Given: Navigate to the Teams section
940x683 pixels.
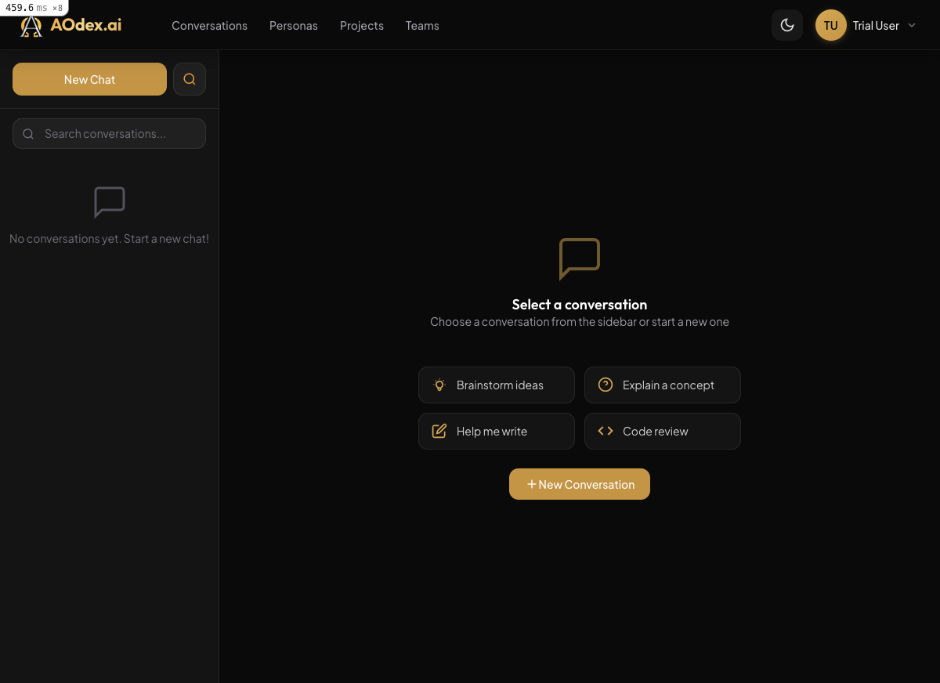Looking at the screenshot, I should coord(422,25).
